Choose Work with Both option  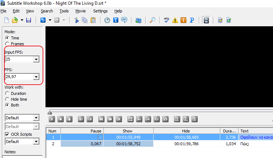[7, 105]
